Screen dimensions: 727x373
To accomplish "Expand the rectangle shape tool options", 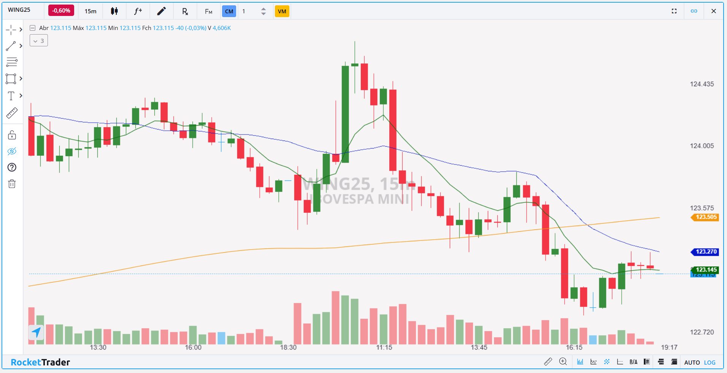I will coord(21,79).
